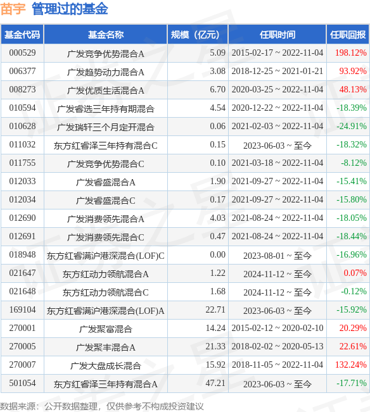Click return value 22.61%
Screen dimensions: 370x412
click(x=353, y=347)
